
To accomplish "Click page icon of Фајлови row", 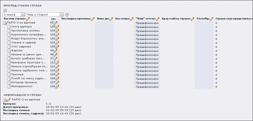I will 9,51.
